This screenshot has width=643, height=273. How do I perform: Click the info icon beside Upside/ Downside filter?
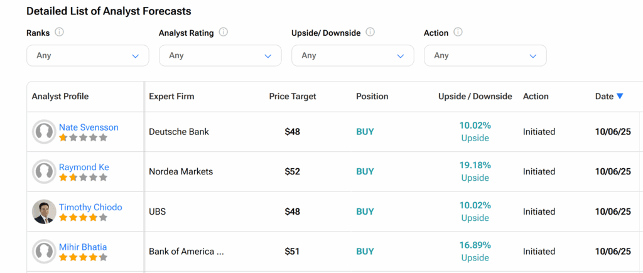pos(370,33)
